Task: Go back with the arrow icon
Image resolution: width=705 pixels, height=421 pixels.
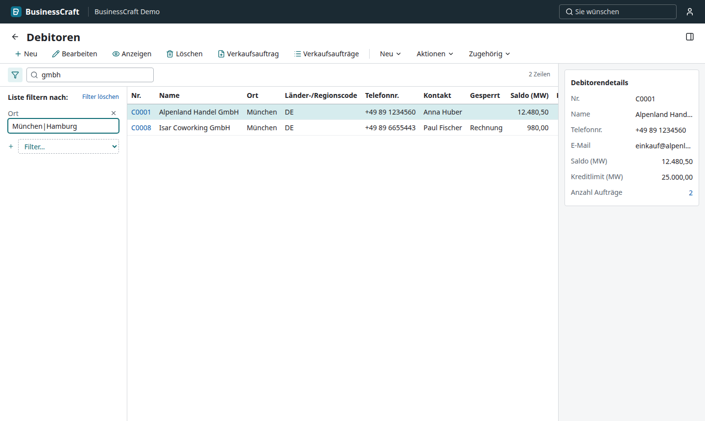Action: click(15, 37)
